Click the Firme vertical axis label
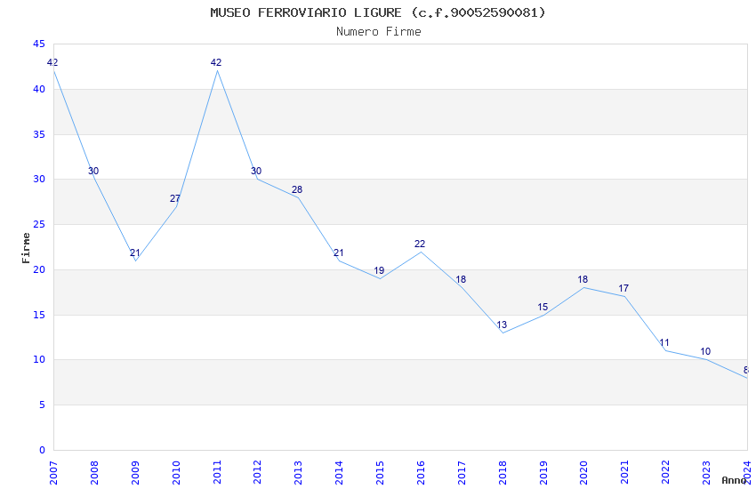The height and width of the screenshot is (489, 756). click(x=26, y=248)
